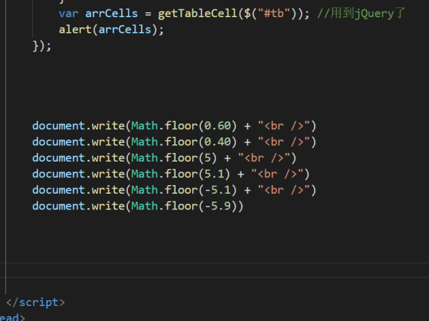Screen dimensions: 429x321
Task: Click floor on the 0.40 line
Action: 179,142
